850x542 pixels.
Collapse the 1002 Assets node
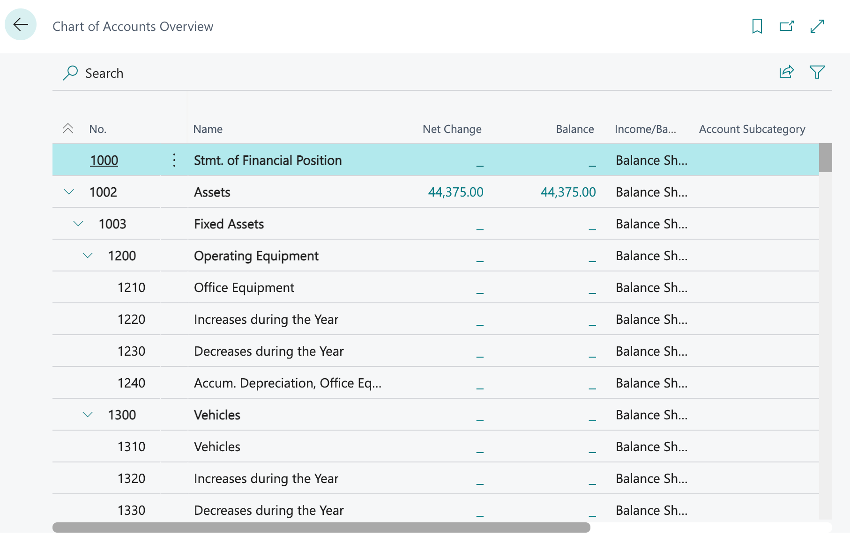(69, 192)
